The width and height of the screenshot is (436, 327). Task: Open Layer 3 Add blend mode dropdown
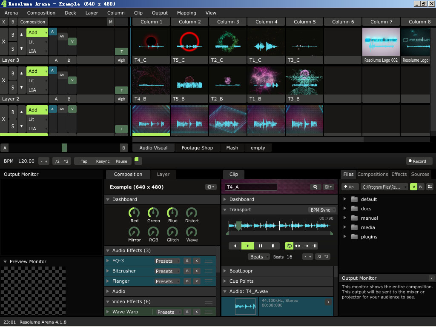pyautogui.click(x=37, y=32)
